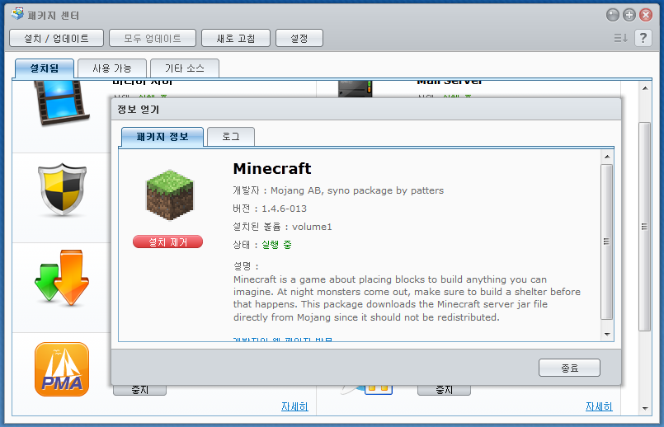Click the Mail Server icon behind the dialog
Image resolution: width=664 pixels, height=427 pixels.
pyautogui.click(x=355, y=88)
